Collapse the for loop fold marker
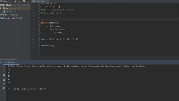 click(x=40, y=26)
